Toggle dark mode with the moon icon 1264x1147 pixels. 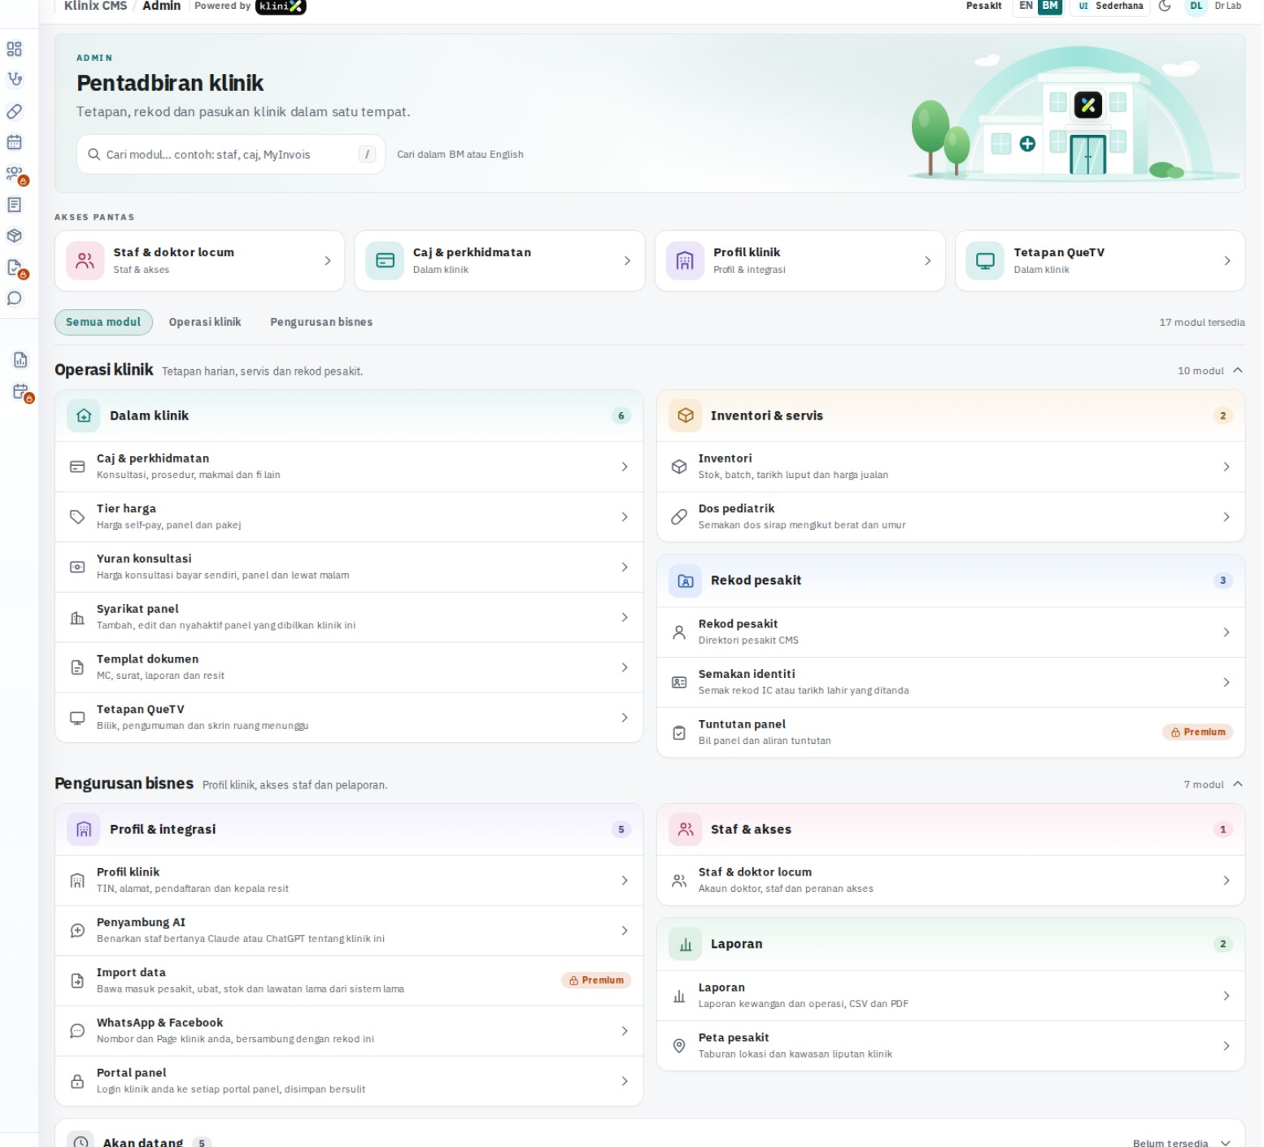[1165, 6]
